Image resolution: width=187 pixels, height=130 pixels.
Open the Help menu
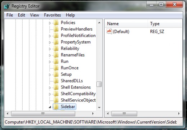(70, 15)
